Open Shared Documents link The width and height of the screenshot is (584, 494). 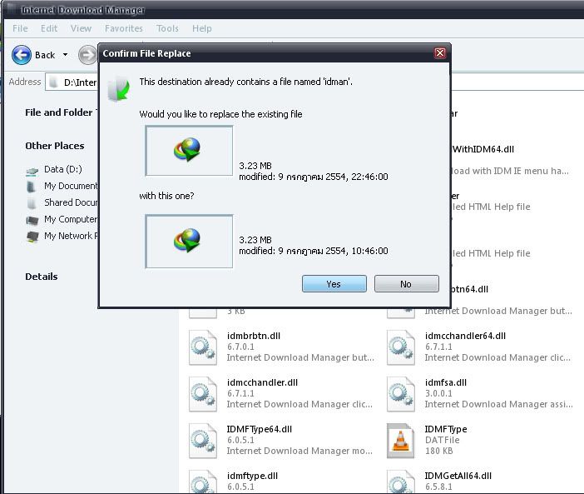point(72,202)
